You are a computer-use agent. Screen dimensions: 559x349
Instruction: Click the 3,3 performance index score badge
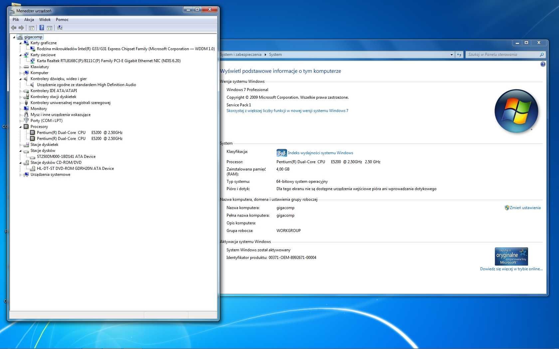coord(281,153)
